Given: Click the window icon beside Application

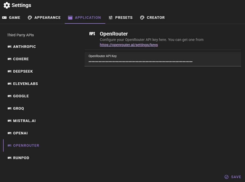Looking at the screenshot, I should click(x=70, y=18).
